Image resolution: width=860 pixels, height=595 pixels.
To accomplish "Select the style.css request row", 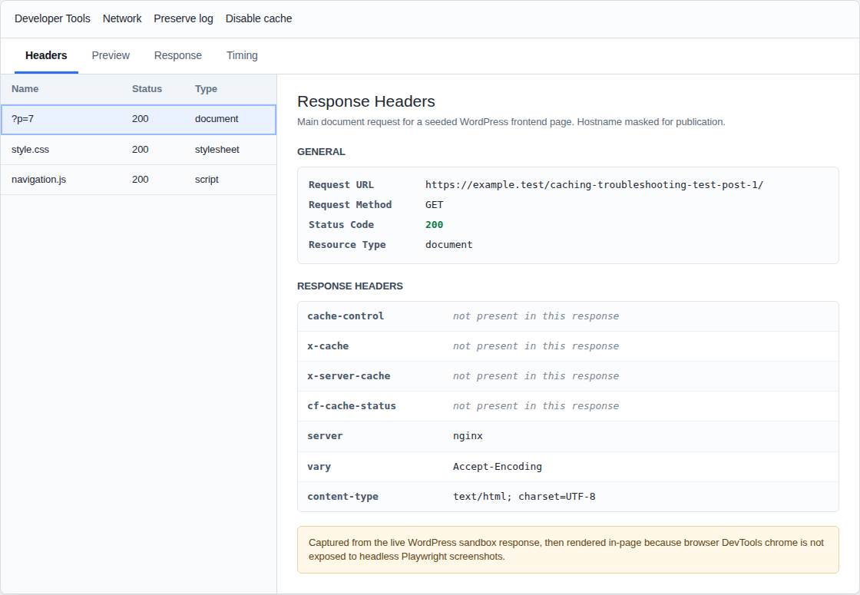I will 138,150.
